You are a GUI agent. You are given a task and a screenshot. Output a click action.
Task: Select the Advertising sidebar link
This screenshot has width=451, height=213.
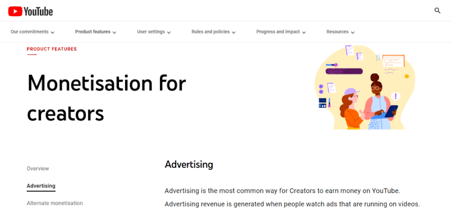[x=41, y=186]
